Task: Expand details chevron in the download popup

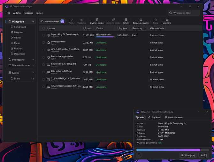Action: [139, 155]
